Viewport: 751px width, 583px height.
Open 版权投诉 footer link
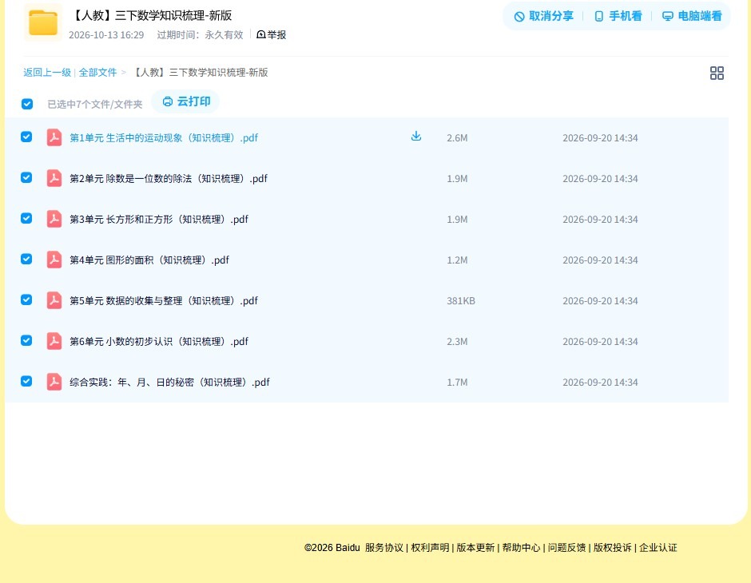[613, 548]
